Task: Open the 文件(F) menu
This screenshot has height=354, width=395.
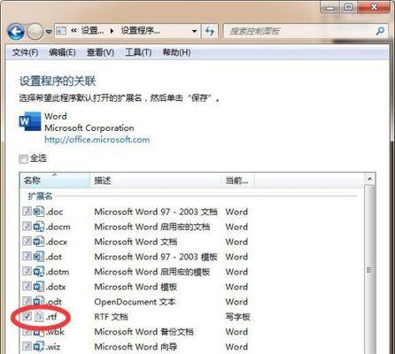Action: click(25, 52)
